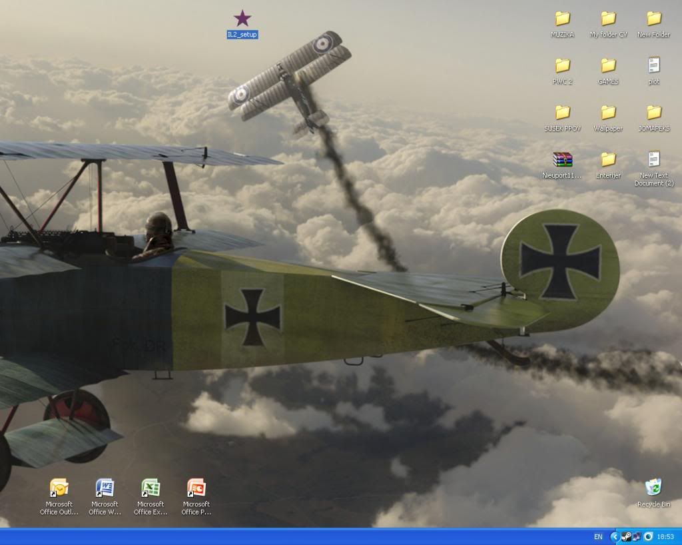Click the 18:53 clock in the taskbar
The width and height of the screenshot is (682, 545).
pos(666,537)
